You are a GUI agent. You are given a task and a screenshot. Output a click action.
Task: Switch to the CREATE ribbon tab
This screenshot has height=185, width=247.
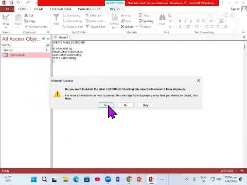tap(39, 9)
